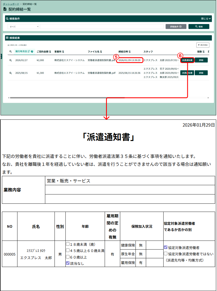Open 表示項目 column filter

pyautogui.click(x=203, y=45)
